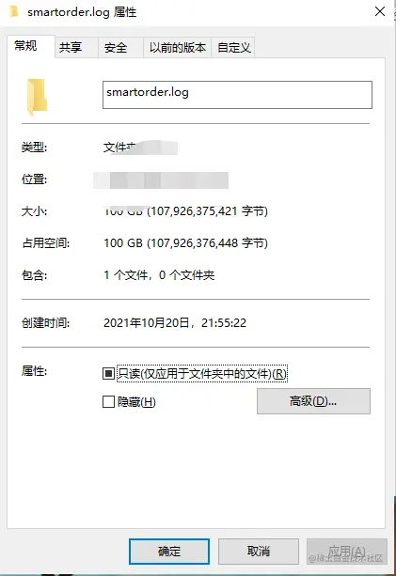Open the 自定义 tab

[x=234, y=47]
